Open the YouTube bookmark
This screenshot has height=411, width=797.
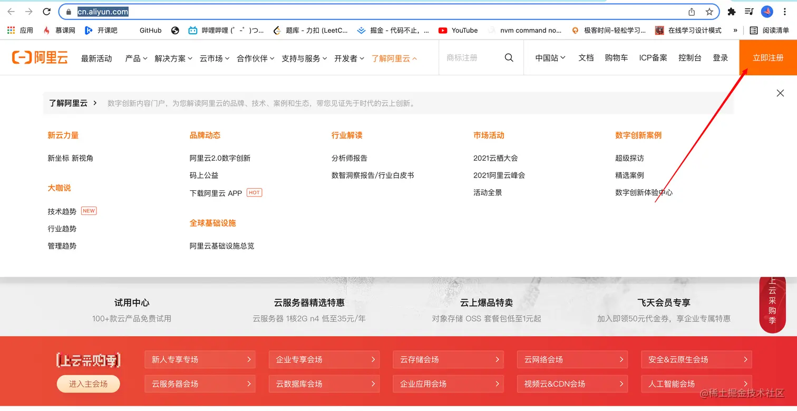[x=458, y=31]
